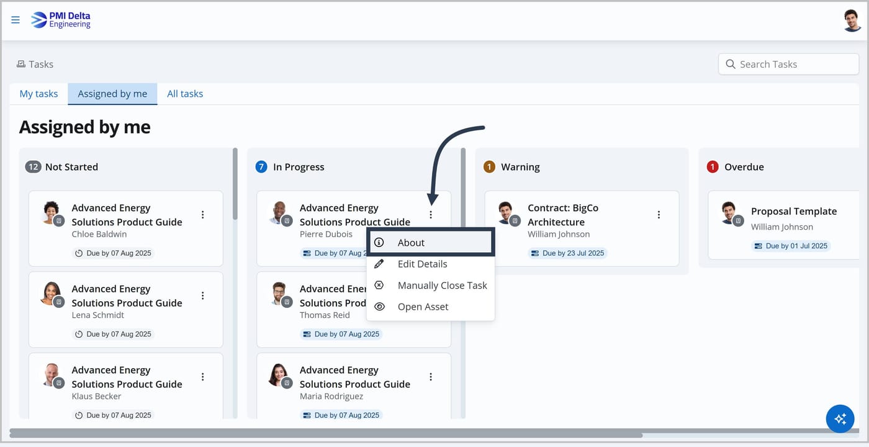Click Maria Rodriguez's avatar
869x447 pixels.
pyautogui.click(x=279, y=374)
